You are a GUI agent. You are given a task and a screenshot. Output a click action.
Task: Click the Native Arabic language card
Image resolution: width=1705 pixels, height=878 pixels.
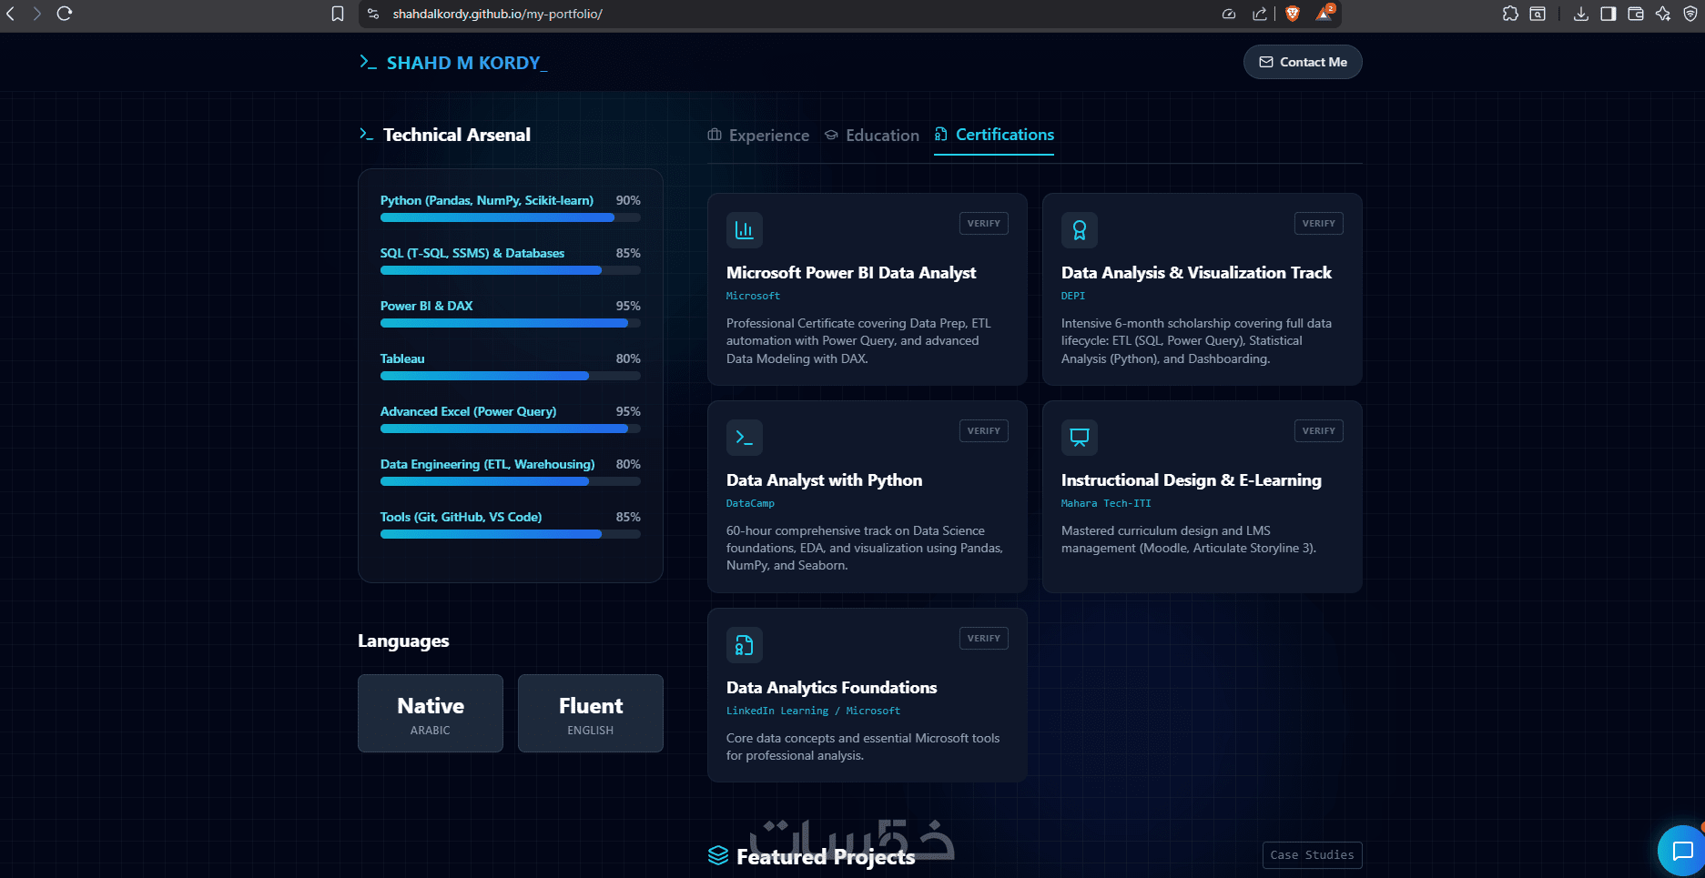[431, 713]
